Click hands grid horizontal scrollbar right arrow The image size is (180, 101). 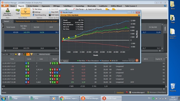164,89
